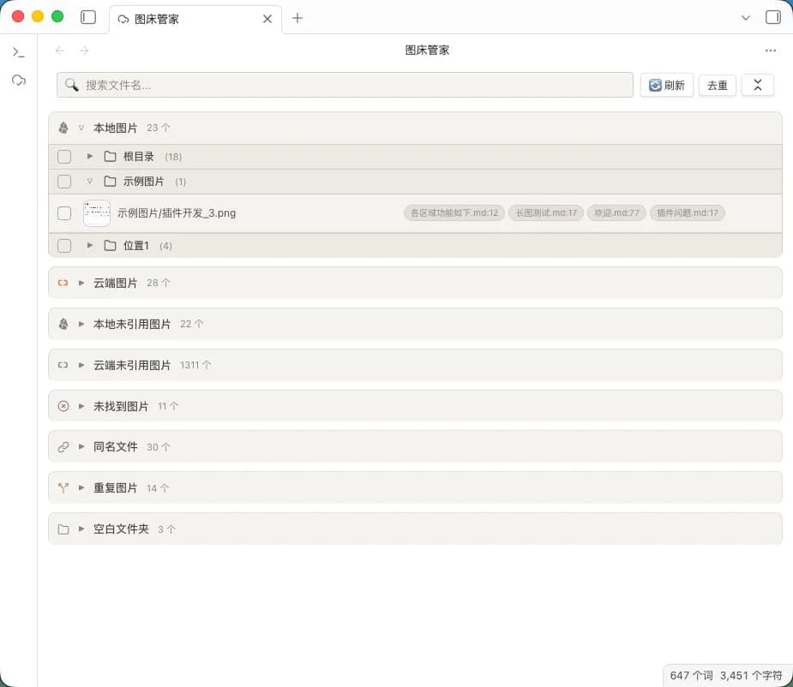Expand the 同名文件 section
The image size is (793, 687).
(x=81, y=447)
